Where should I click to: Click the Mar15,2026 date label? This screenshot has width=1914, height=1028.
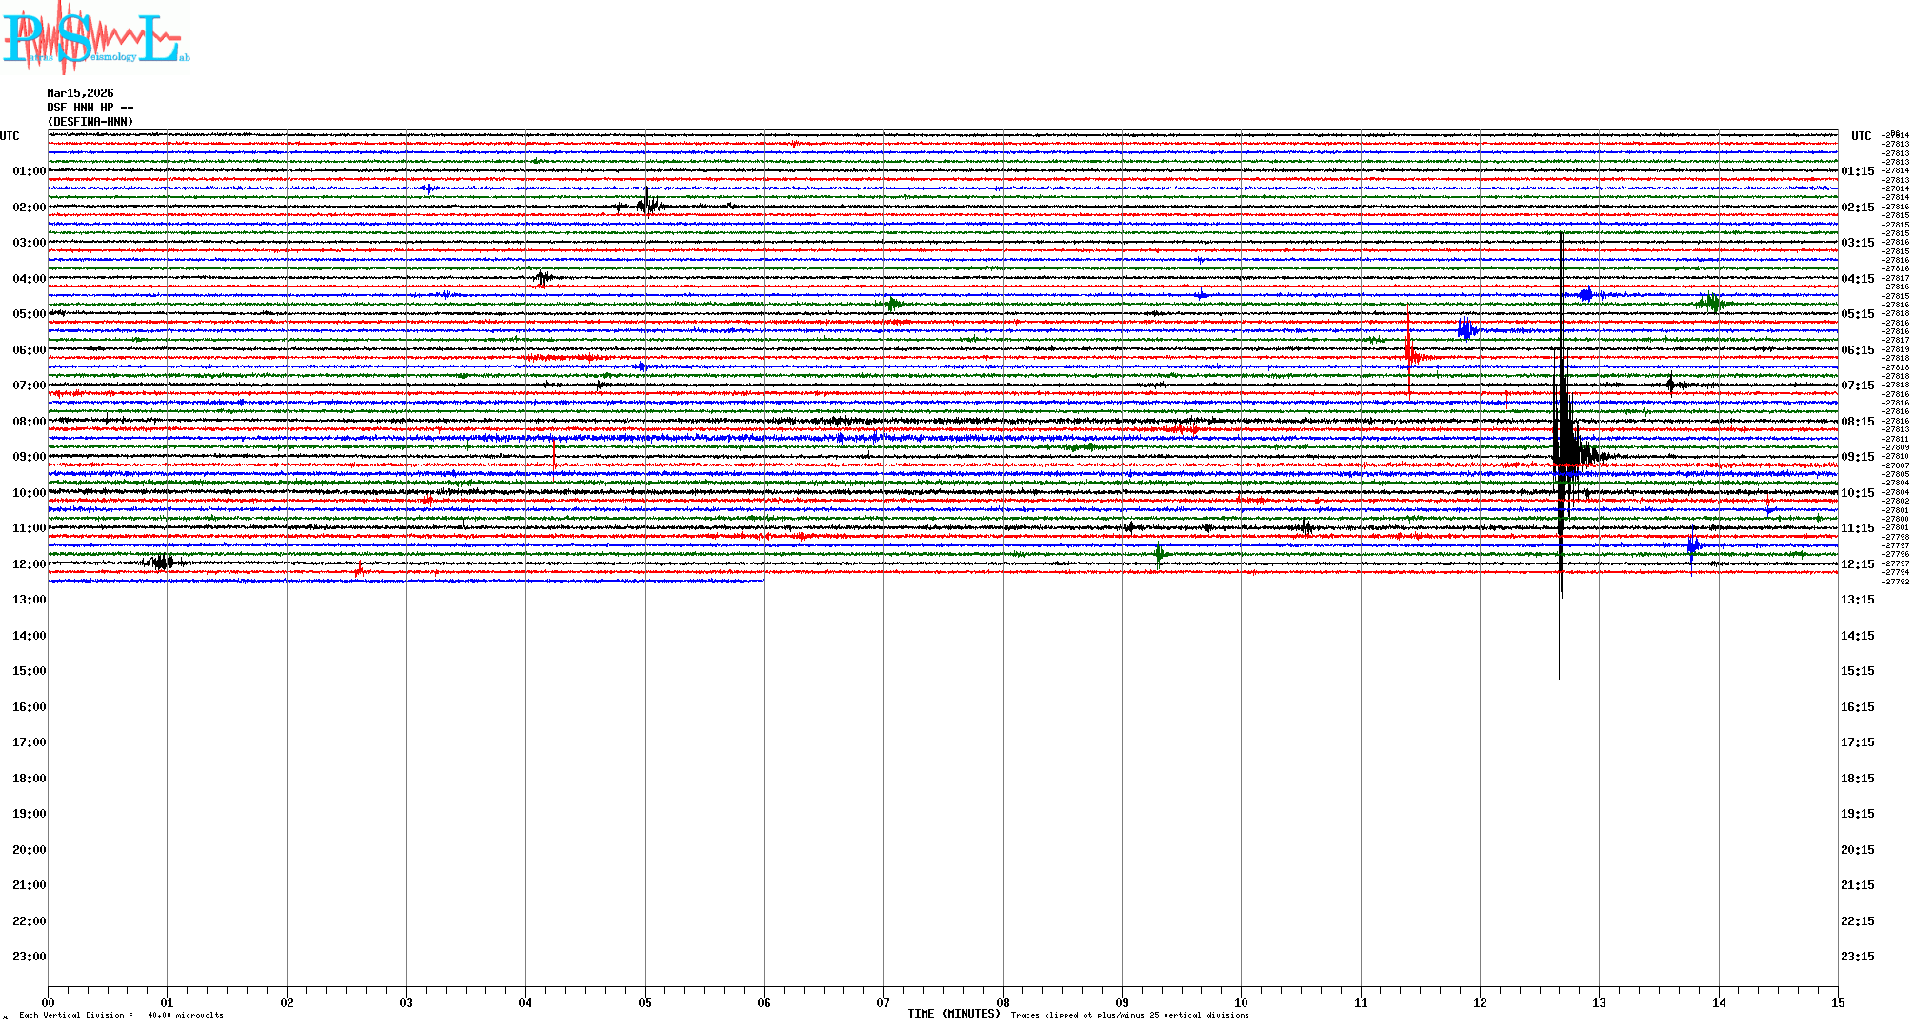coord(80,93)
